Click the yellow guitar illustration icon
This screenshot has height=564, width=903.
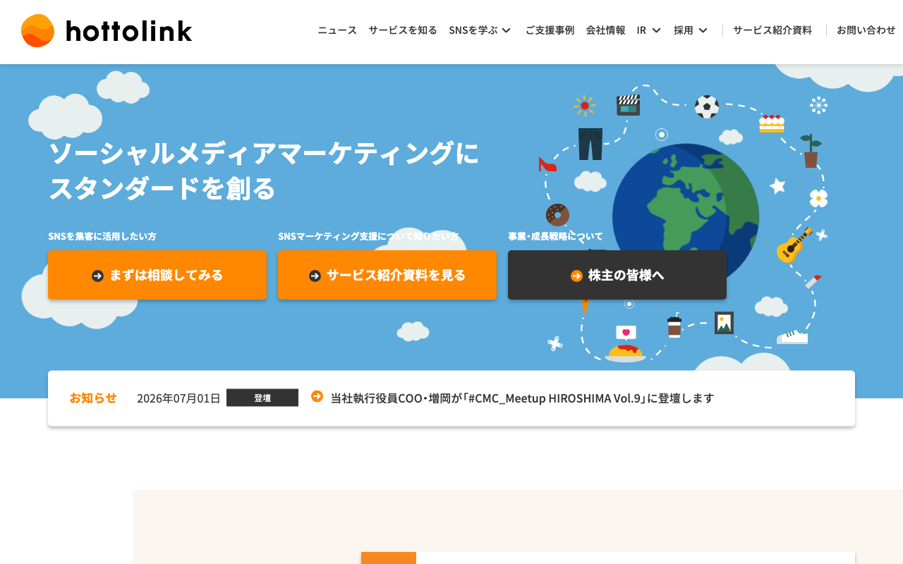[x=794, y=245]
